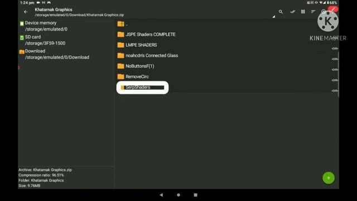Click folder icon beside LMPE SHADERS
The height and width of the screenshot is (201, 357).
[x=120, y=45]
